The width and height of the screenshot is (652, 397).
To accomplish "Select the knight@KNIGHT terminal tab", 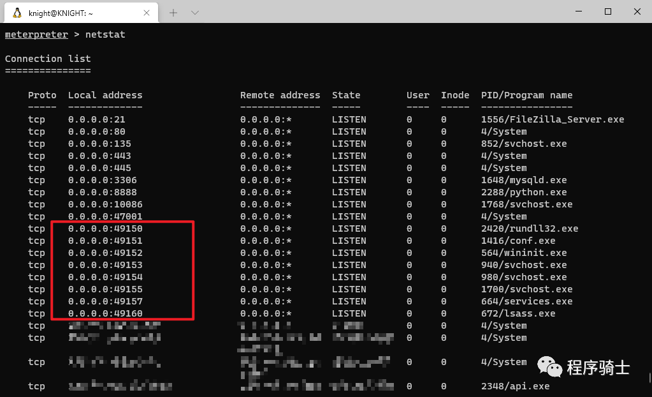I will [x=81, y=13].
